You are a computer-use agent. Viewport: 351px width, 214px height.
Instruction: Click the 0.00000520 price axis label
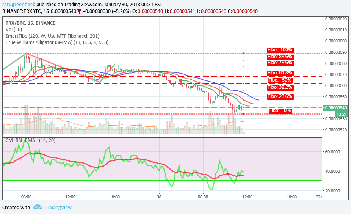(336, 130)
